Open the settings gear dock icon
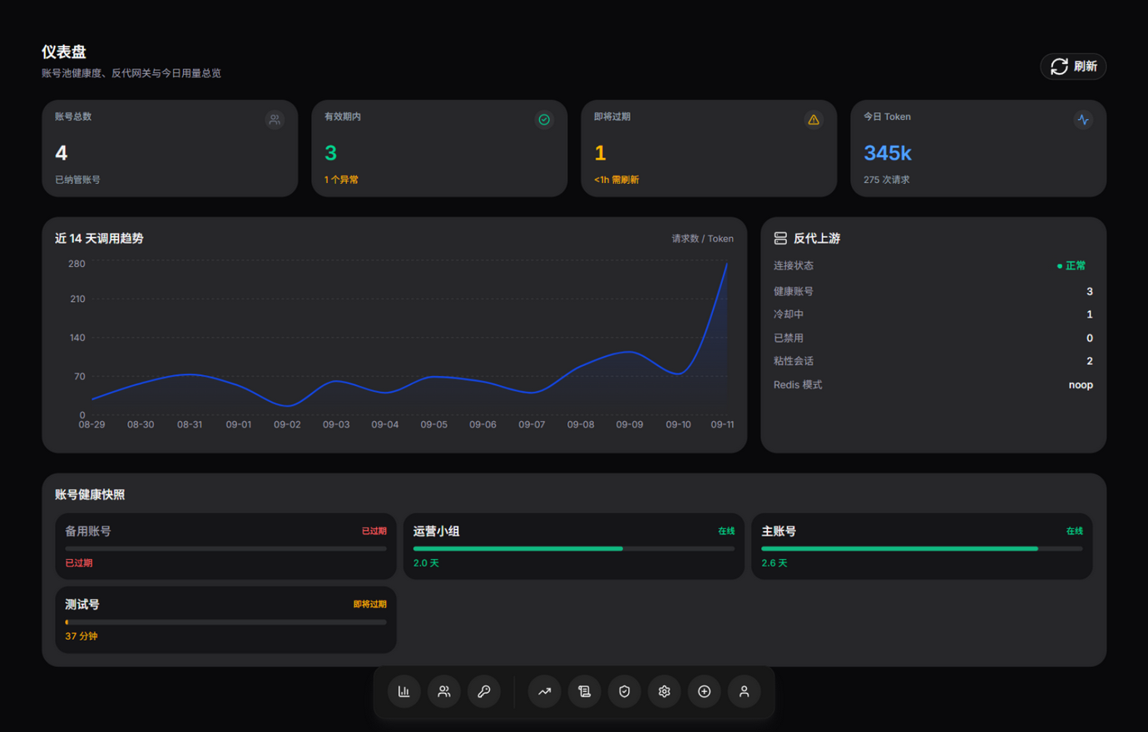The width and height of the screenshot is (1148, 732). [x=664, y=691]
